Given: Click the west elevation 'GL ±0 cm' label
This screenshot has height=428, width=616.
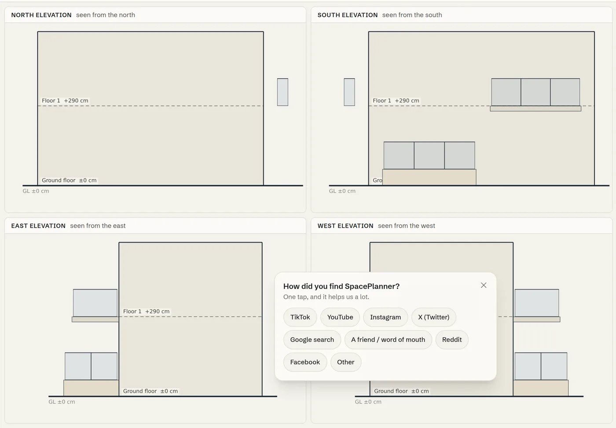Looking at the screenshot, I should [x=368, y=402].
